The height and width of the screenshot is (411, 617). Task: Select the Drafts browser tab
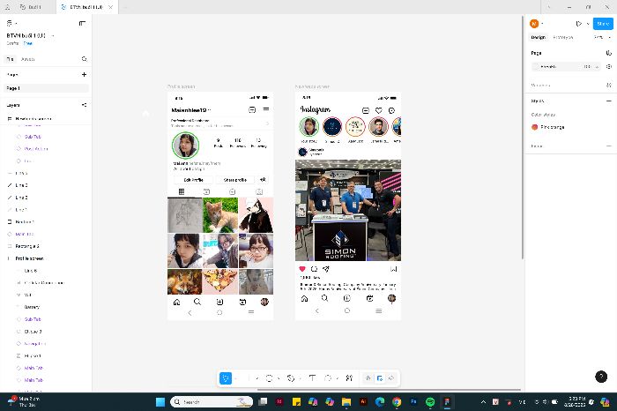click(x=30, y=7)
